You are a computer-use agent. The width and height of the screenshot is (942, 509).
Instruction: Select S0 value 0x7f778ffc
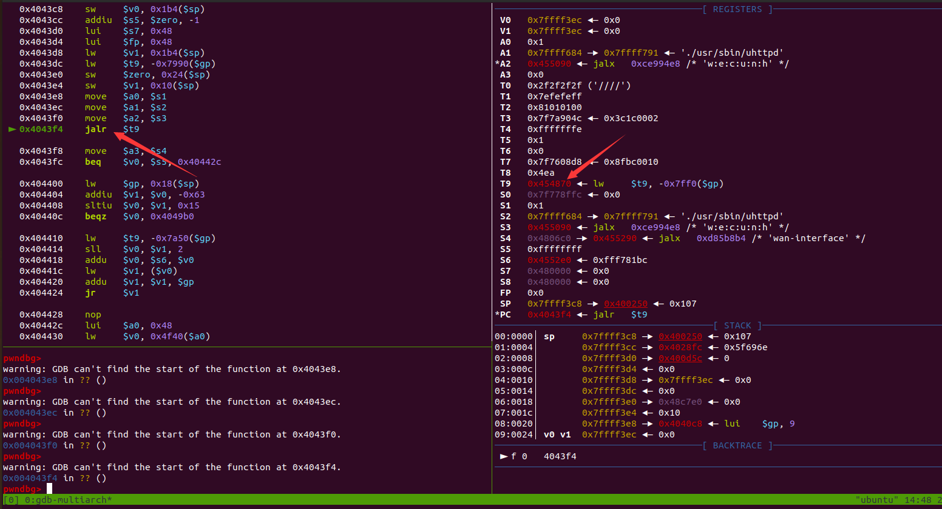(554, 195)
